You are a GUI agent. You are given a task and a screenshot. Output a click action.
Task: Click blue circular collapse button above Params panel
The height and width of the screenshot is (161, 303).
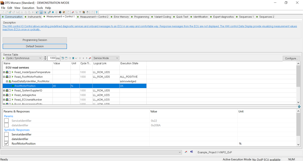299,107
